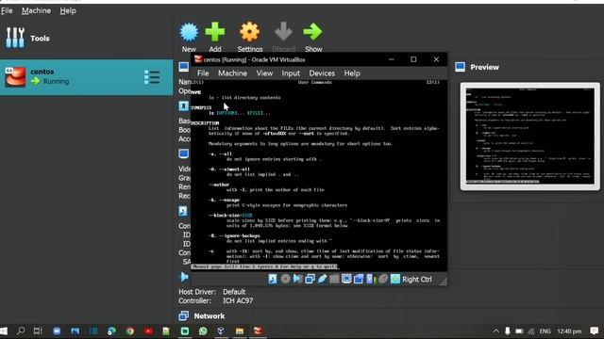The image size is (604, 339).
Task: Open Input menu in the centos VM window
Action: [291, 73]
